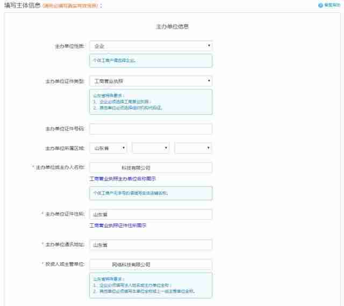This screenshot has height=306, width=344.
Task: Click the 主办单位通讯地址 input field
Action: pyautogui.click(x=151, y=245)
